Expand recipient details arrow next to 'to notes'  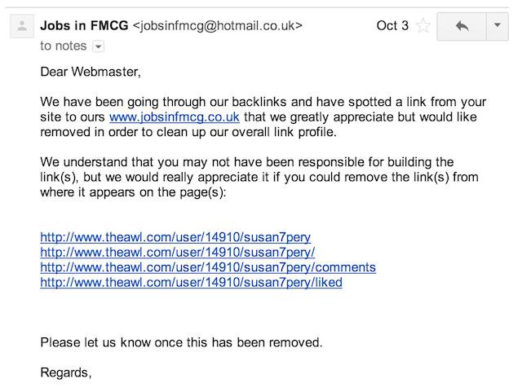[98, 46]
